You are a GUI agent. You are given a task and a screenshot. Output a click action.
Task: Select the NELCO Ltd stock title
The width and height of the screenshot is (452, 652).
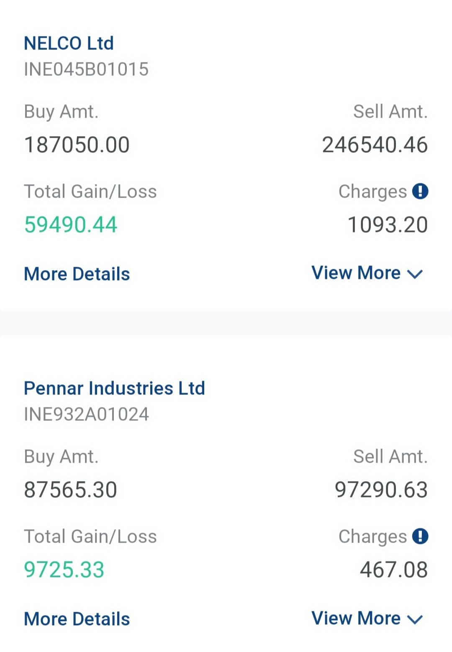point(69,43)
